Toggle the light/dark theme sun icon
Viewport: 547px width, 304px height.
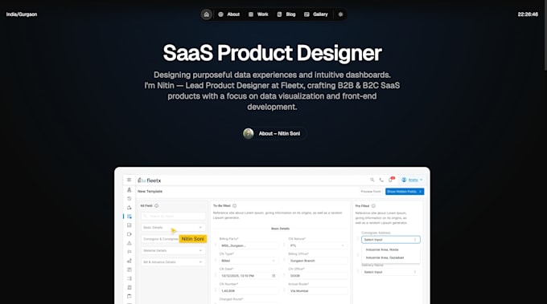[340, 14]
